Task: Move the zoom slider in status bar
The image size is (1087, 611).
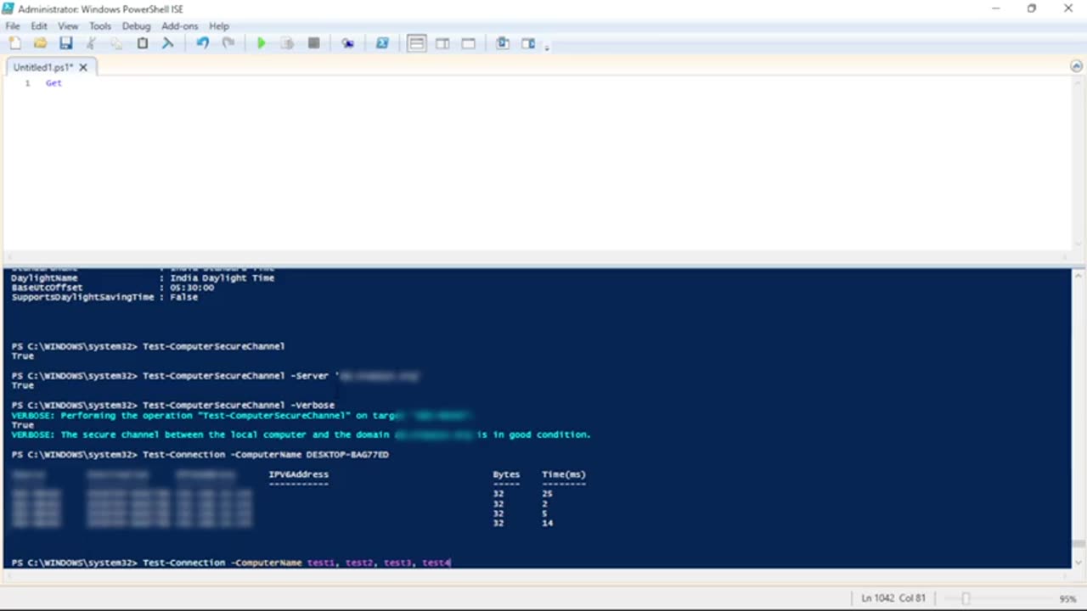Action: (965, 598)
